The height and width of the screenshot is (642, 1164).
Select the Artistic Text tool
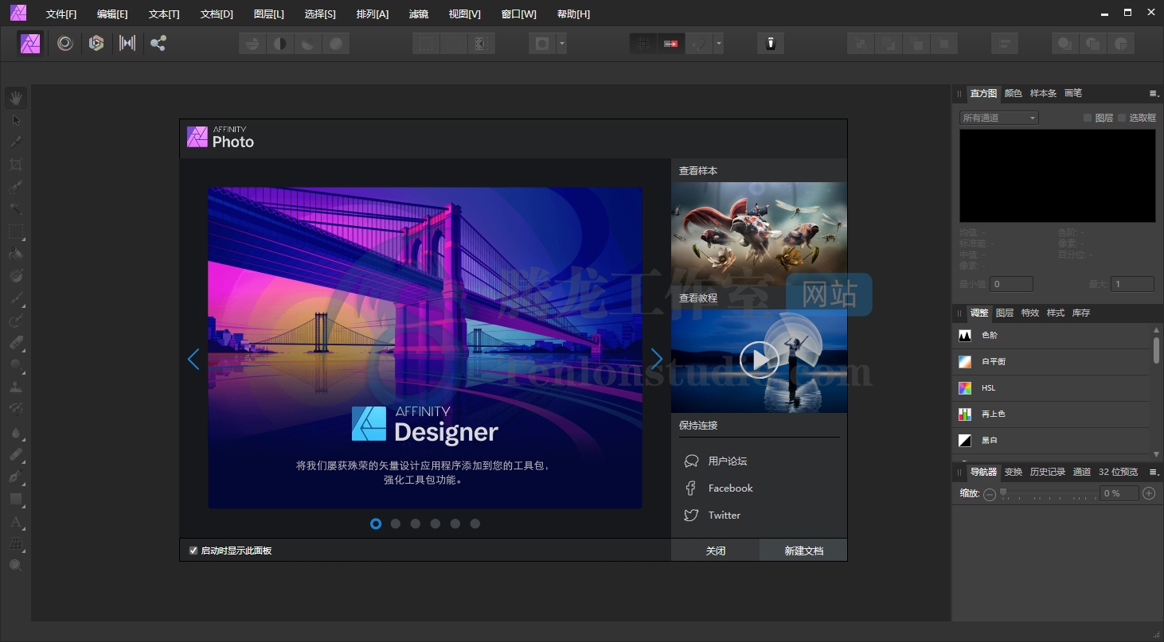16,522
